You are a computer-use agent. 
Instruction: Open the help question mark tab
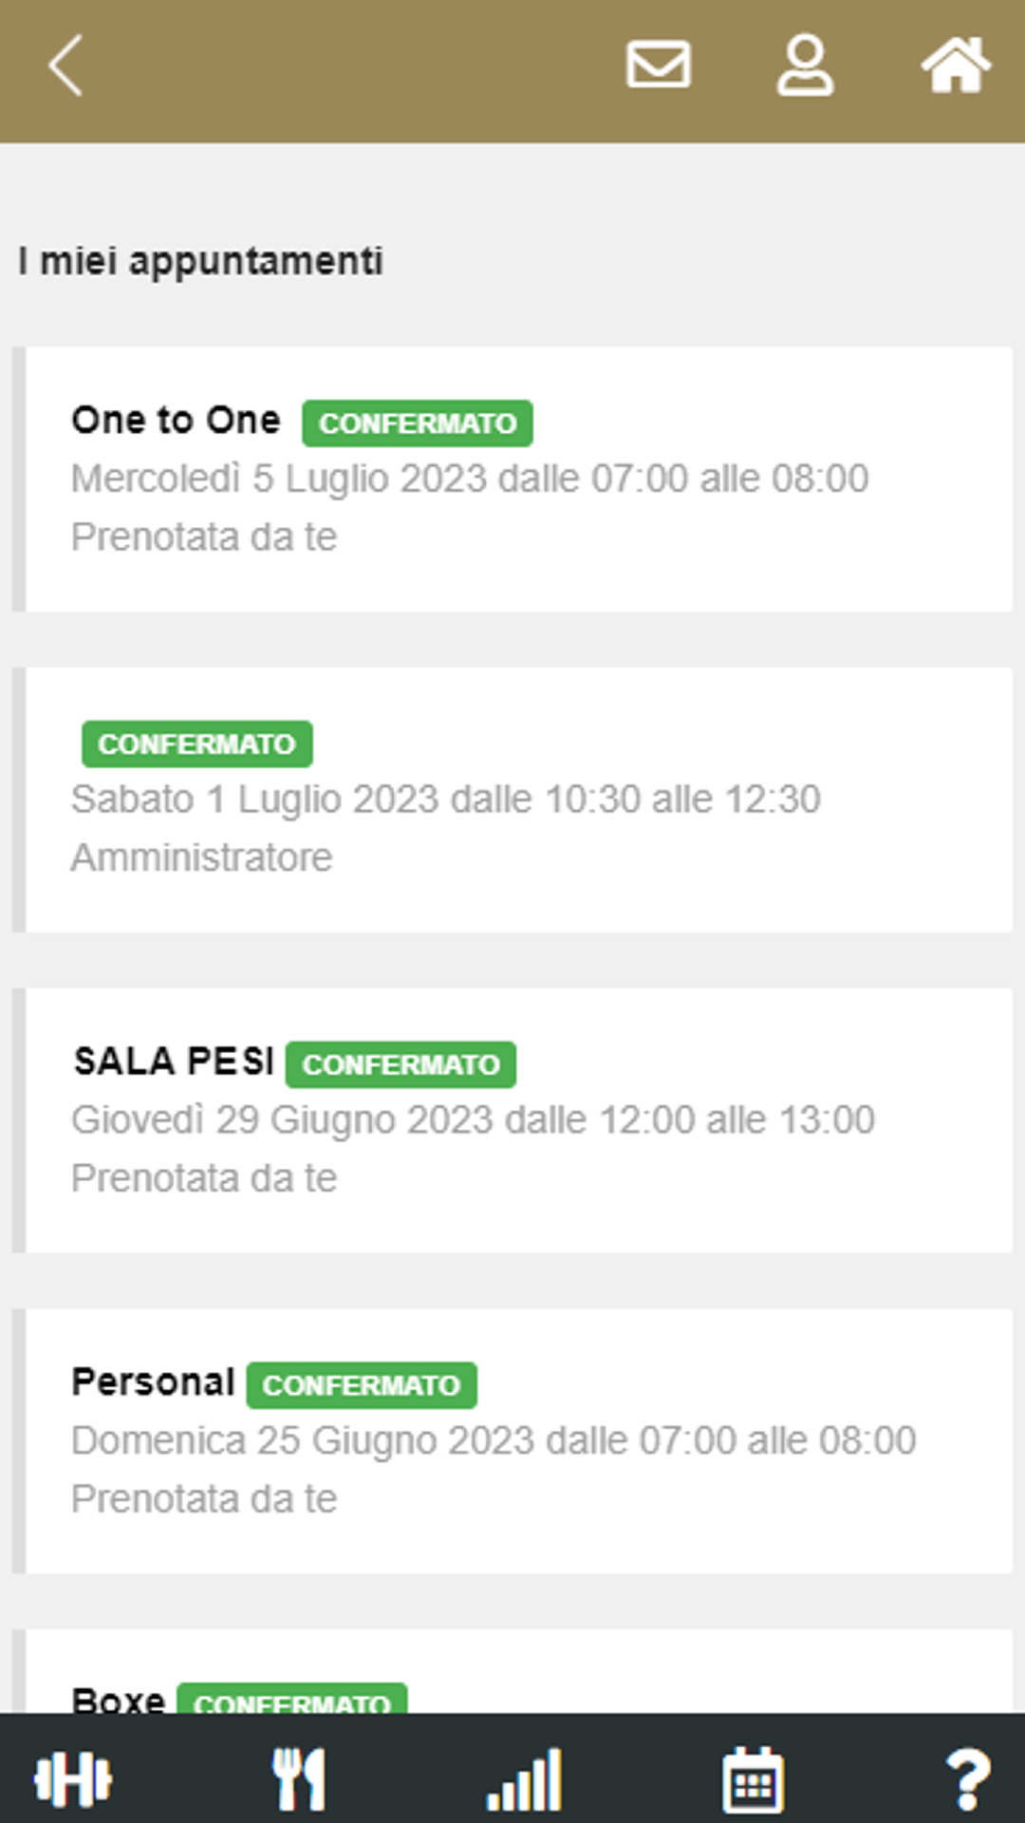968,1778
